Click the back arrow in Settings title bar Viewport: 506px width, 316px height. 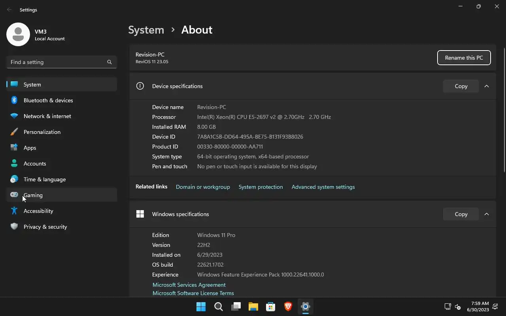[x=9, y=9]
